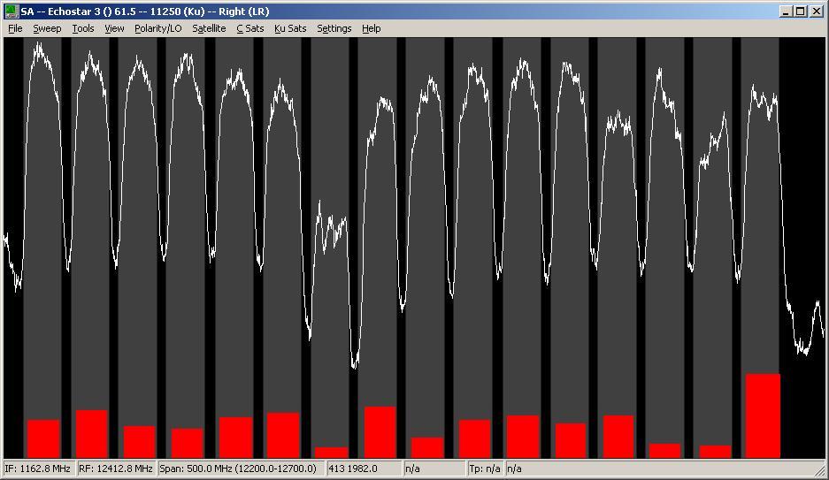Screen dimensions: 829x480
Task: Open the File menu
Action: (15, 28)
